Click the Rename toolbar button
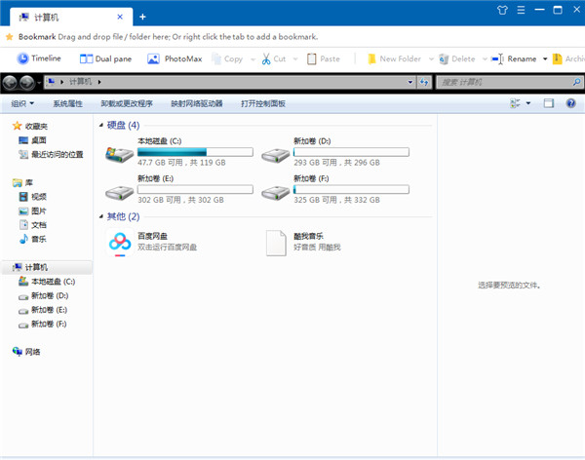The height and width of the screenshot is (460, 585). click(515, 58)
